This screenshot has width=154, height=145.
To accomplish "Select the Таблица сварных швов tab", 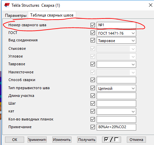I will click(52, 15).
